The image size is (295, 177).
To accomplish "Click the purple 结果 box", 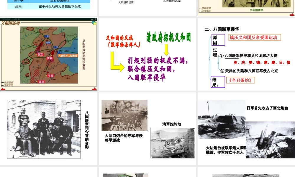I will click(x=218, y=82).
